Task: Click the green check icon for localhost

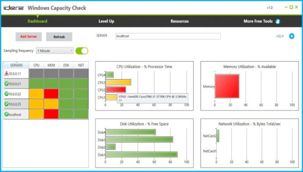Action: [x=7, y=114]
